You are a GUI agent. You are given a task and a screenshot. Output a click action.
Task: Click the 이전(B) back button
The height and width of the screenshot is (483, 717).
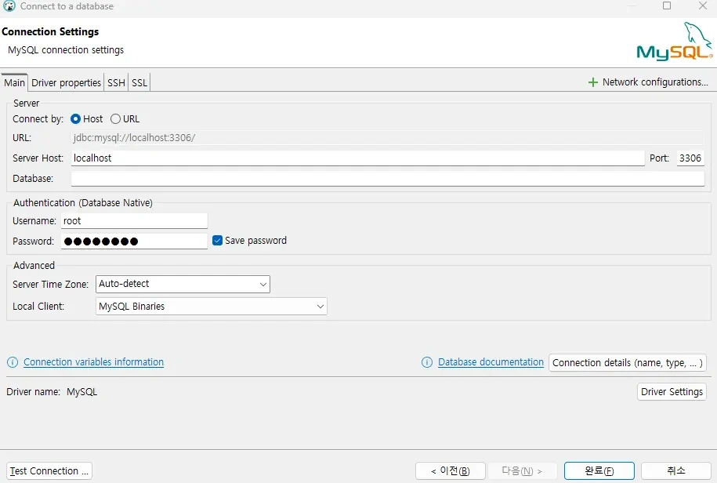click(451, 470)
